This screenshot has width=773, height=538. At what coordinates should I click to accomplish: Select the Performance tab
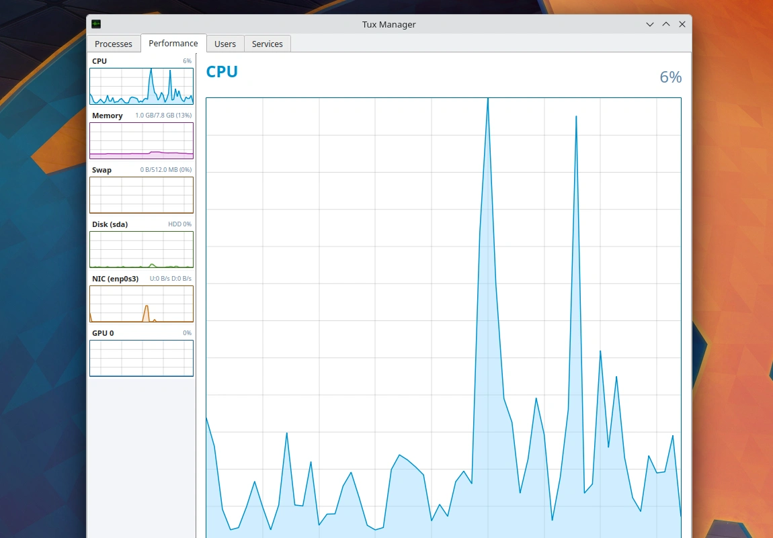point(173,43)
